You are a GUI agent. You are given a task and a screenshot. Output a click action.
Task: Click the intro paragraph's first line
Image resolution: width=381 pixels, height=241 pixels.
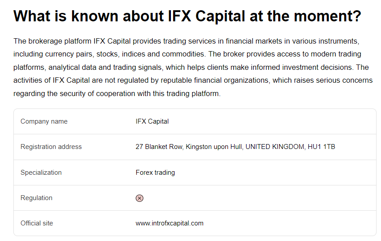click(x=186, y=41)
